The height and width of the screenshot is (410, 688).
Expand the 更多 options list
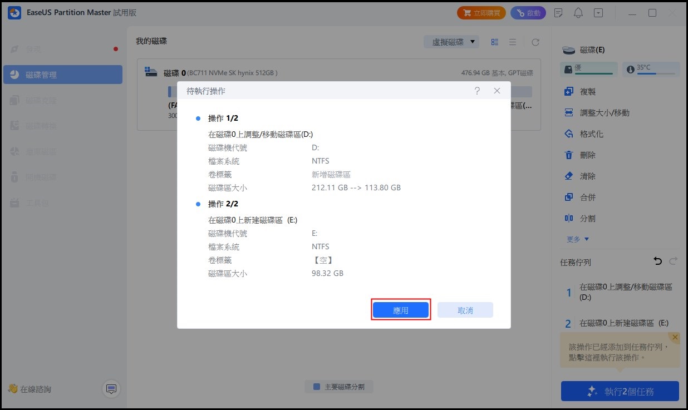pos(578,239)
